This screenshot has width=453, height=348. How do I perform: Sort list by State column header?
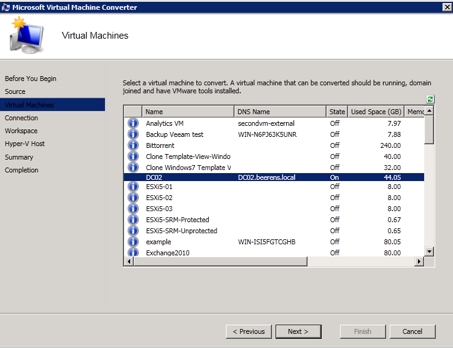(x=337, y=112)
